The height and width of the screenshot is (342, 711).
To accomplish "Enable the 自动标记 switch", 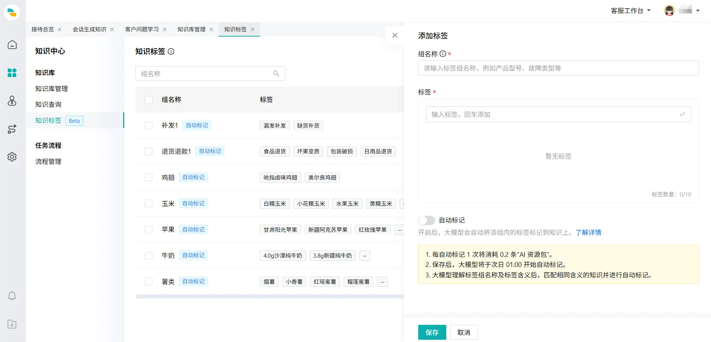I will (426, 220).
